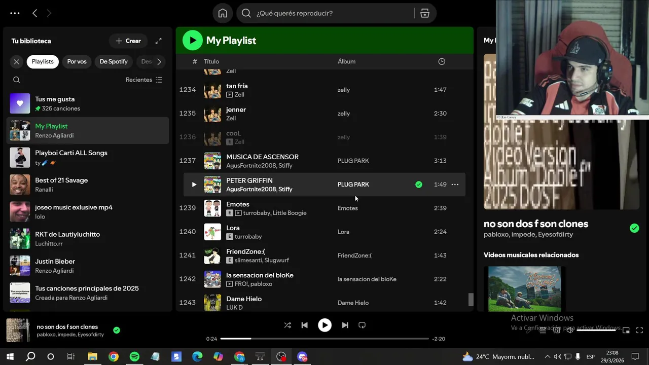Click the related music video thumbnail
The image size is (649, 365).
tap(524, 289)
